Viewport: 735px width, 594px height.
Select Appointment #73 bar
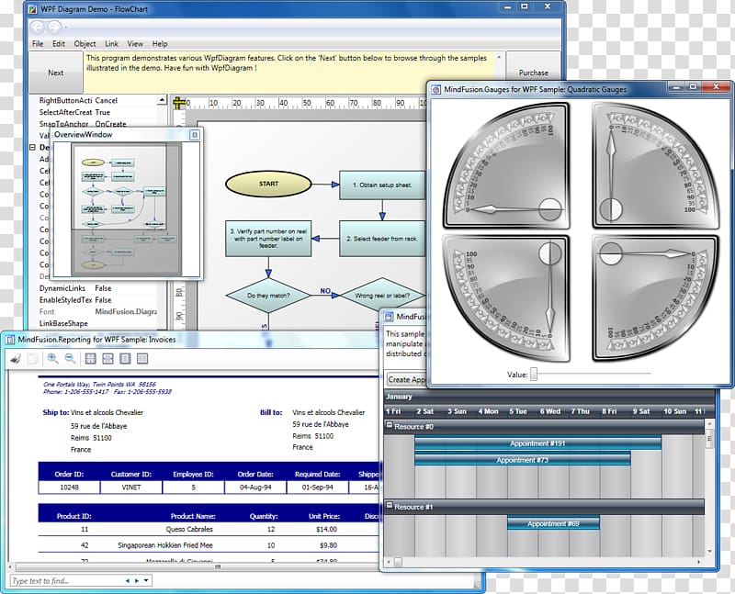(x=522, y=460)
